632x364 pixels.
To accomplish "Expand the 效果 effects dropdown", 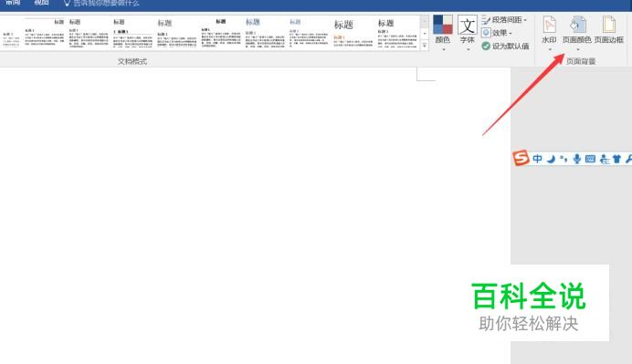I will click(497, 33).
